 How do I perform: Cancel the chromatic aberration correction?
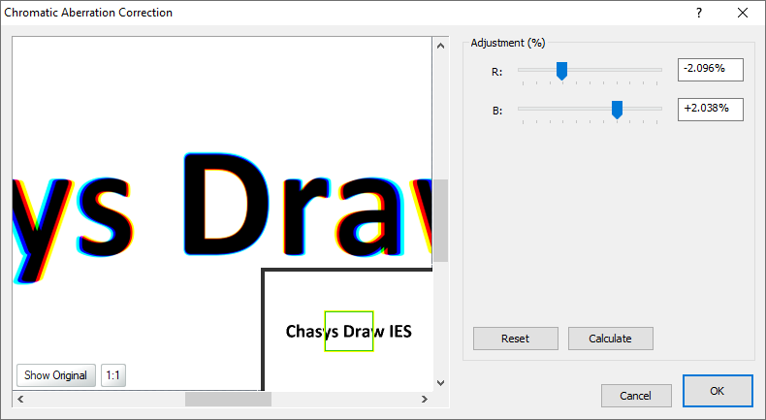point(636,396)
